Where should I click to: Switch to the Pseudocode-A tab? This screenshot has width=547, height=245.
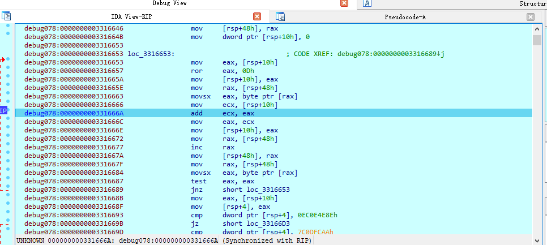pyautogui.click(x=405, y=17)
